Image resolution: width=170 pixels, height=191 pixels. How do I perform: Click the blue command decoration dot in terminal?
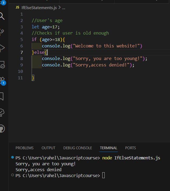coord(13,157)
